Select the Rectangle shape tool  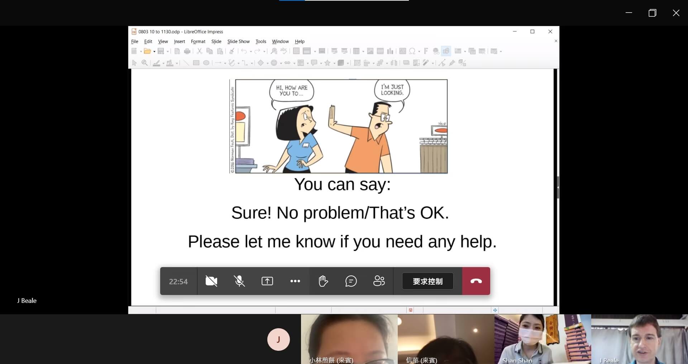196,63
